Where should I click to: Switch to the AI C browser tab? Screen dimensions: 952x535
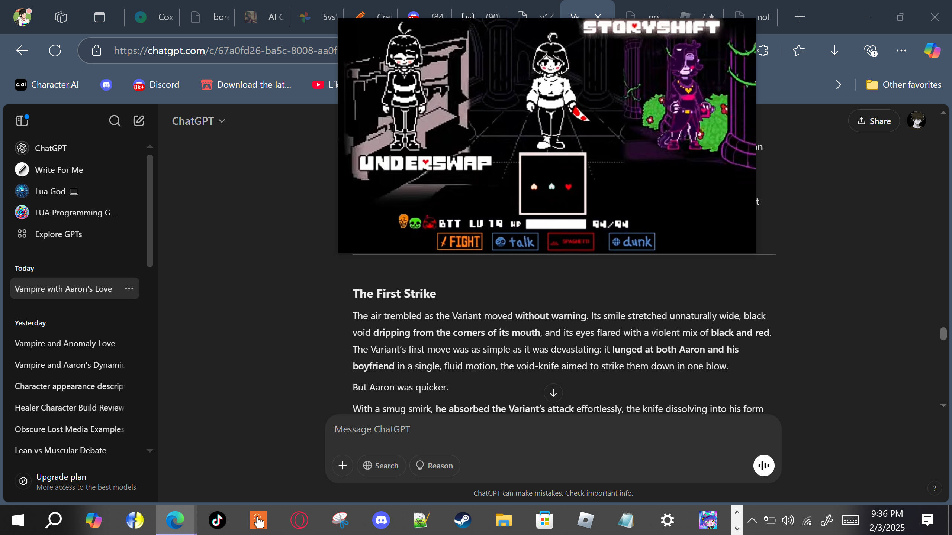[263, 17]
